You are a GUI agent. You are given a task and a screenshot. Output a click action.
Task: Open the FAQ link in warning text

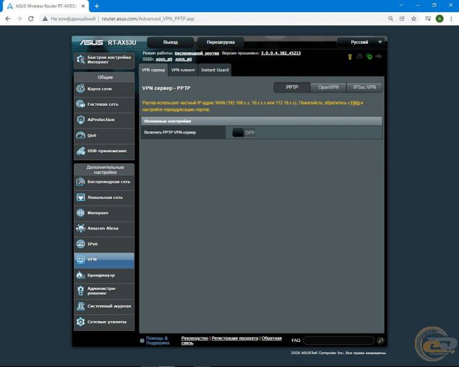point(355,103)
